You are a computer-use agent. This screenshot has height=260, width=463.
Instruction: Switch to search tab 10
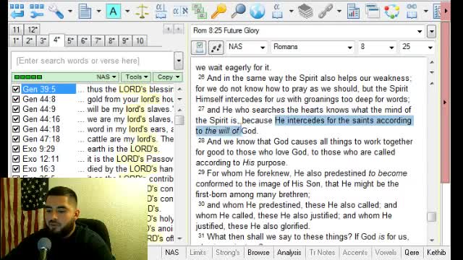pos(140,40)
